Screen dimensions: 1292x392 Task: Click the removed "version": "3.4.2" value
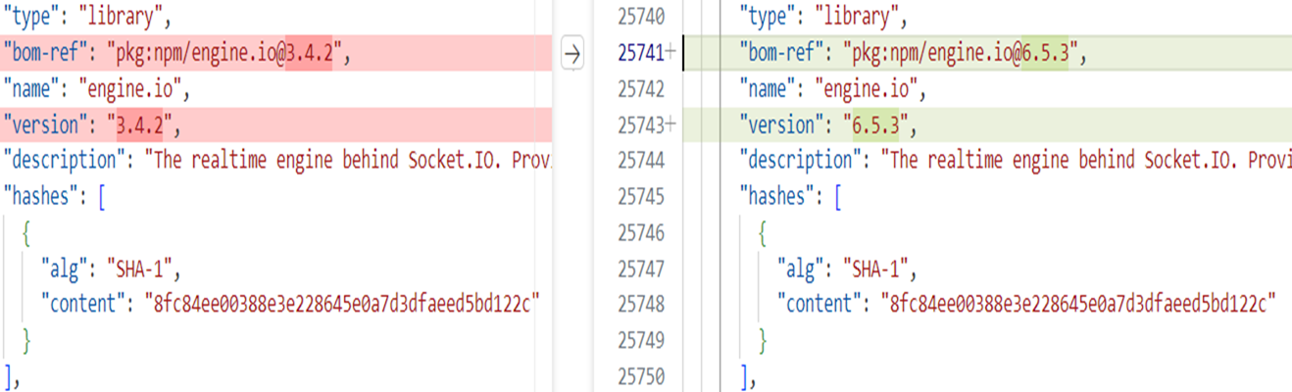[139, 125]
